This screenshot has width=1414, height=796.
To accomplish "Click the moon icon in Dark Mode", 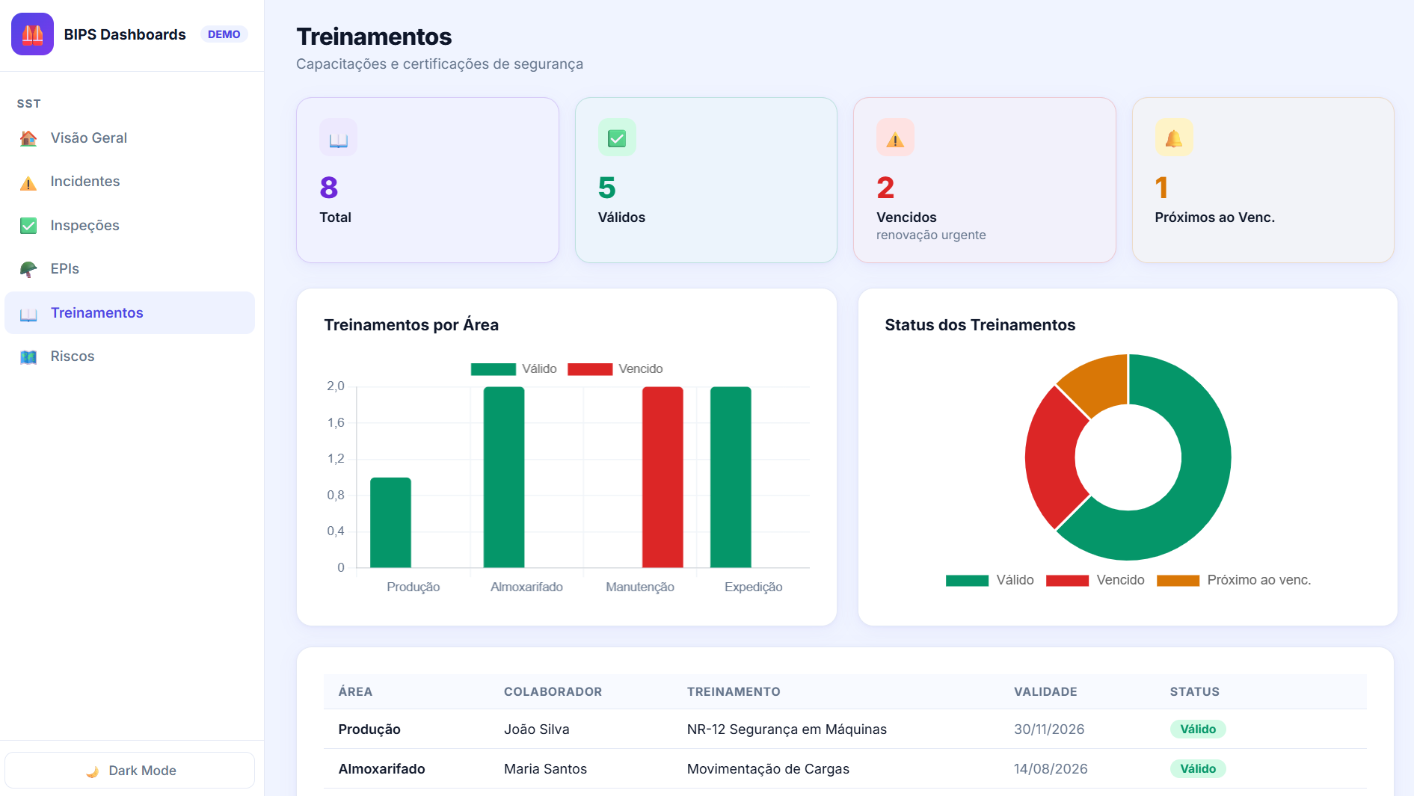I will click(x=92, y=771).
